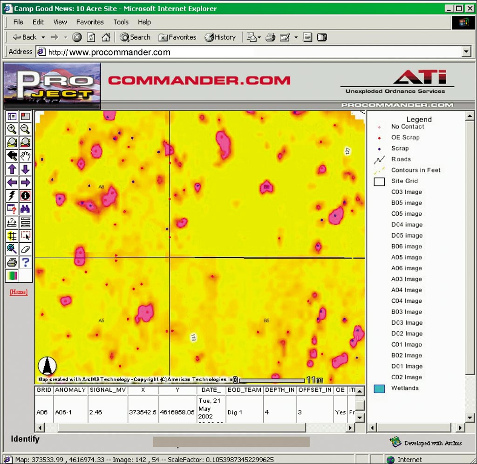Viewport: 477px width, 464px height.
Task: Click the browser Back button
Action: (25, 37)
